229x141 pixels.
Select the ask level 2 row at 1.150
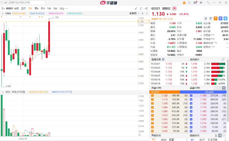tap(208, 99)
